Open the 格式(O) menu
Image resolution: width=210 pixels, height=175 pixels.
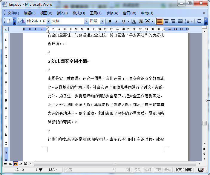click(79, 13)
